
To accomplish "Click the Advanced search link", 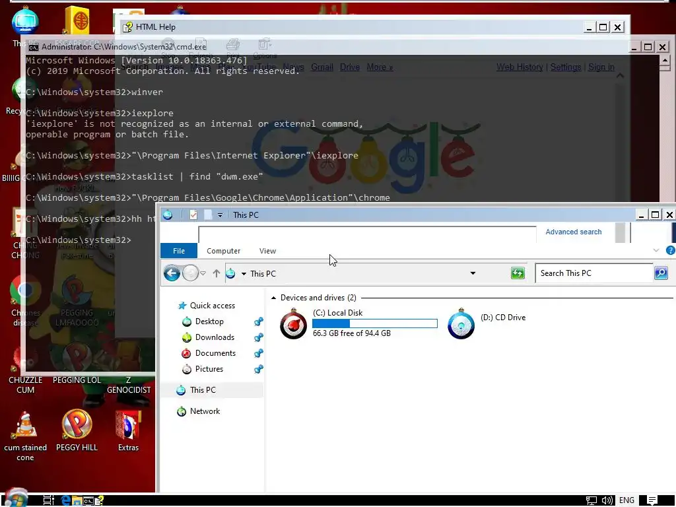I will (574, 232).
